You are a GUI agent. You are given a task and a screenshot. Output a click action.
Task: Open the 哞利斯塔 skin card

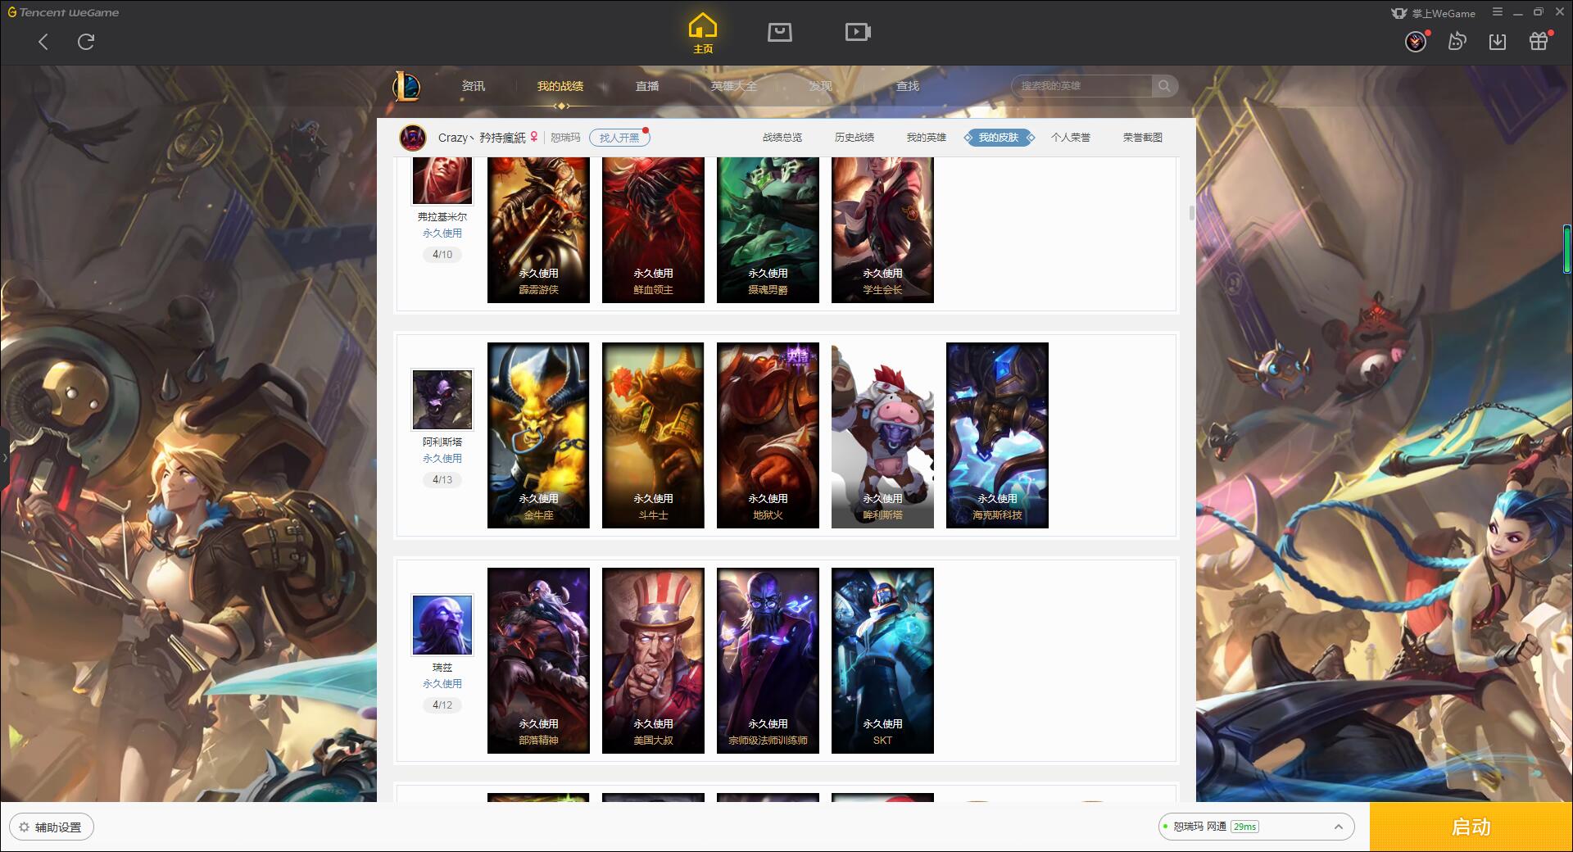coord(882,435)
